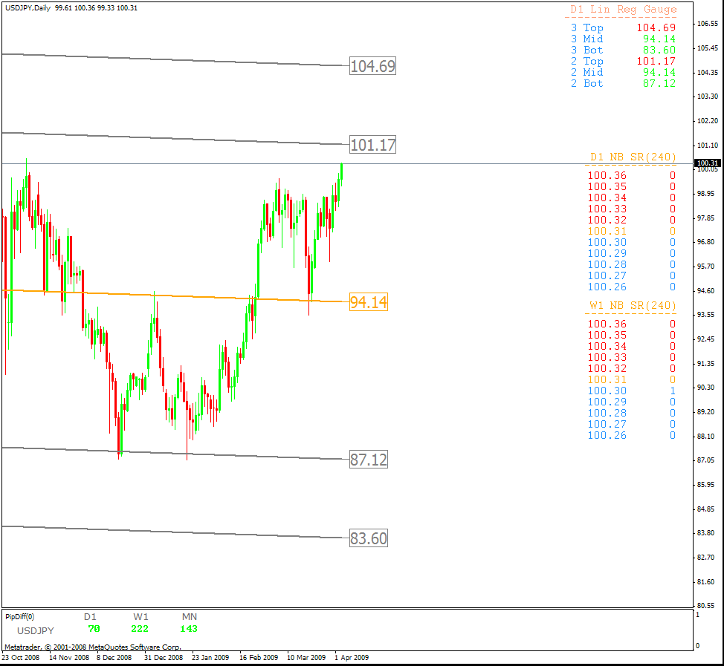Select the W1 NB SR(240) heading
The image size is (724, 666).
tap(633, 305)
